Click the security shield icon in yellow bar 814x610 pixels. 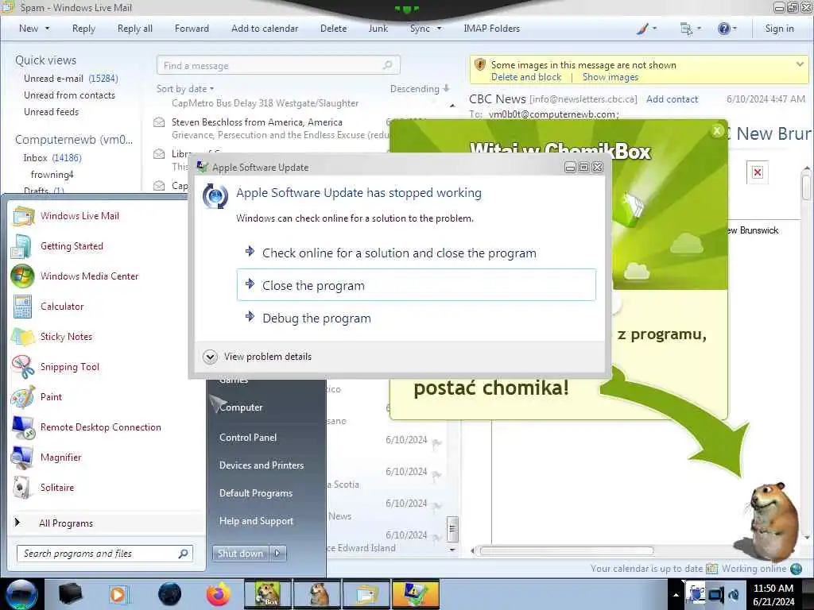tap(480, 65)
